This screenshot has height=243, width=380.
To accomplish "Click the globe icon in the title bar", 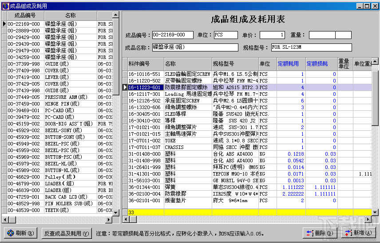I will click(x=5, y=6).
